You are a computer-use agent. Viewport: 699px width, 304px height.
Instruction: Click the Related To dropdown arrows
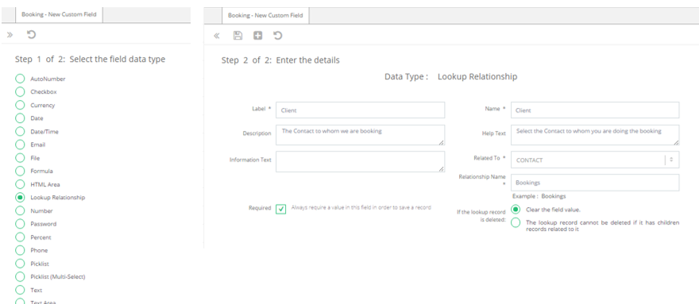click(x=672, y=160)
